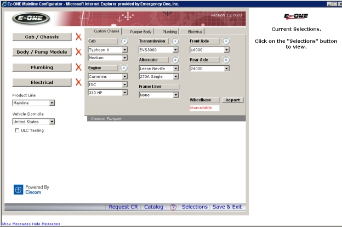The height and width of the screenshot is (227, 342).
Task: Click the Body / Pump Module button
Action: tap(42, 52)
